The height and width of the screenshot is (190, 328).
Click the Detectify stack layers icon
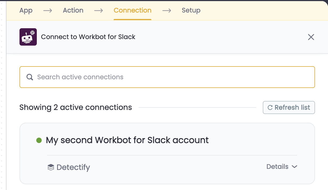pos(51,167)
